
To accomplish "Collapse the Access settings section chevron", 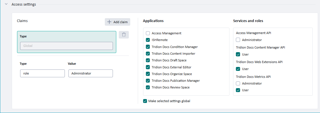I will click(6, 4).
